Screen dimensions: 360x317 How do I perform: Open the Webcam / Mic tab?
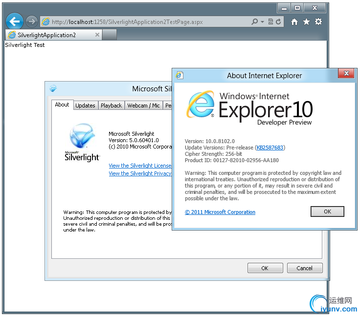click(x=143, y=106)
